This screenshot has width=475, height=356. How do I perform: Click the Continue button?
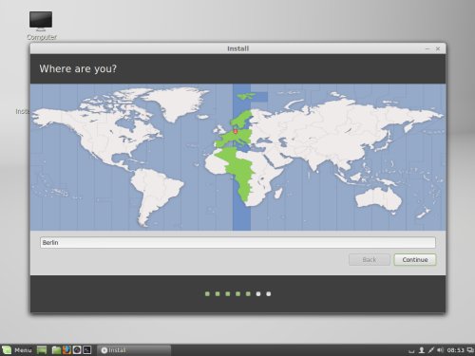tap(415, 260)
